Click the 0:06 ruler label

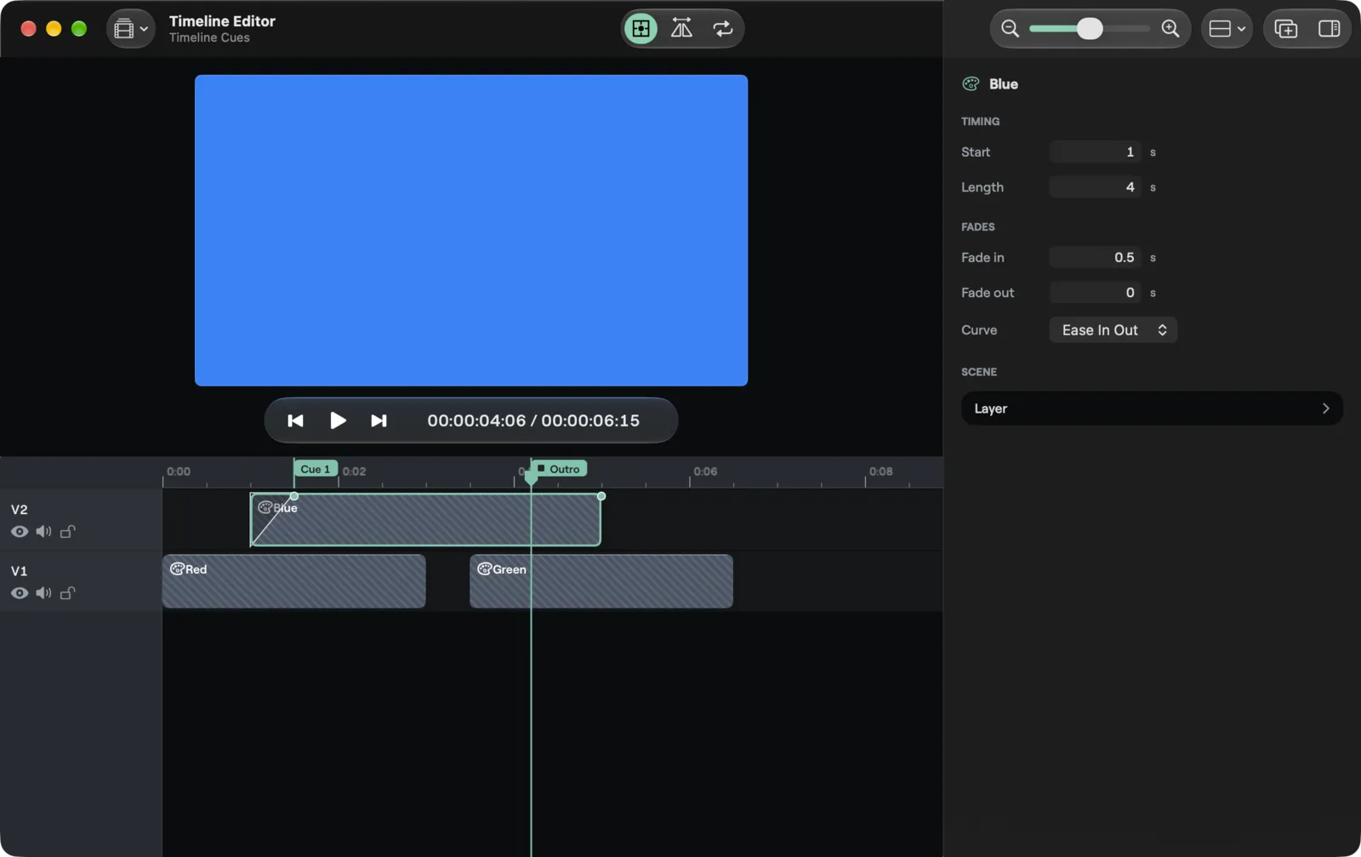coord(705,471)
